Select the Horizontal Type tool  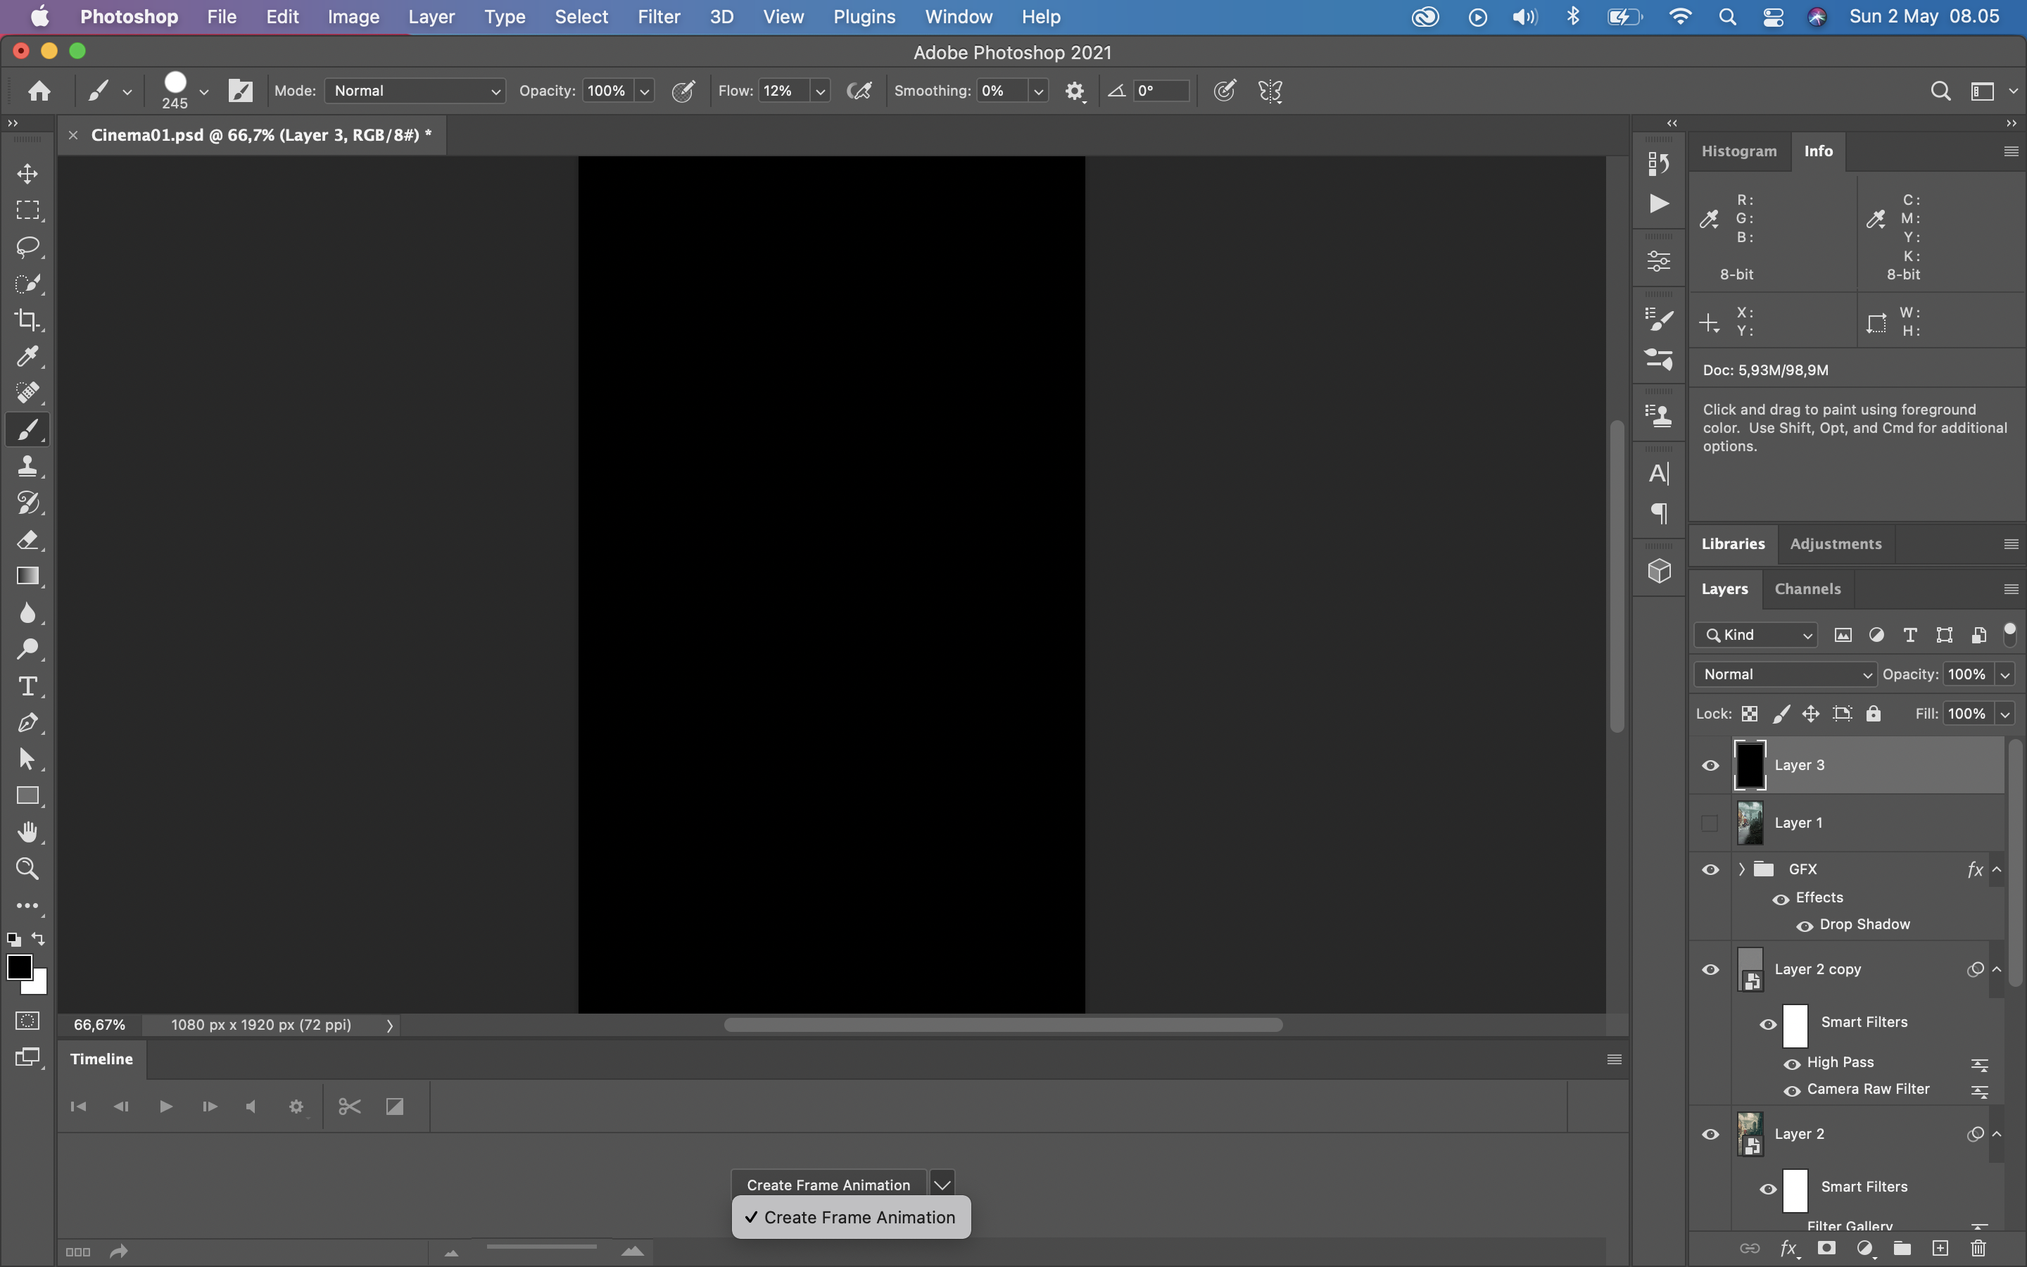point(28,686)
